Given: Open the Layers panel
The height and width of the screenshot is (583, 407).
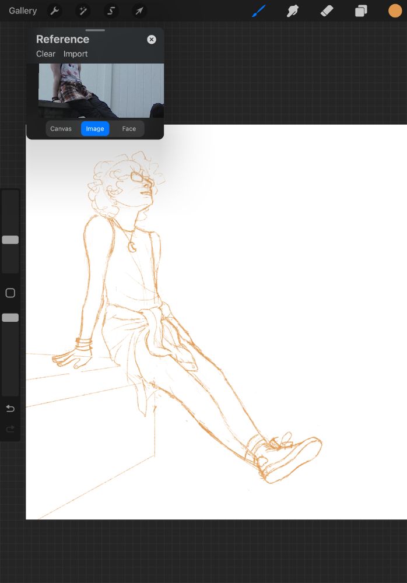Looking at the screenshot, I should coord(361,10).
